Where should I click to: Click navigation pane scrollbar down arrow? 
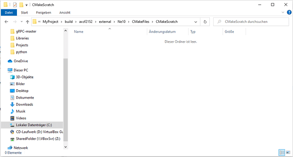(65, 147)
